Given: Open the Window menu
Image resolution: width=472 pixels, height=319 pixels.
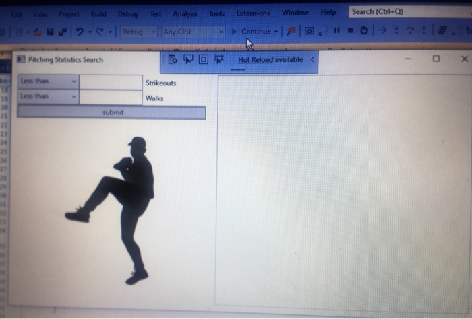Looking at the screenshot, I should click(295, 13).
